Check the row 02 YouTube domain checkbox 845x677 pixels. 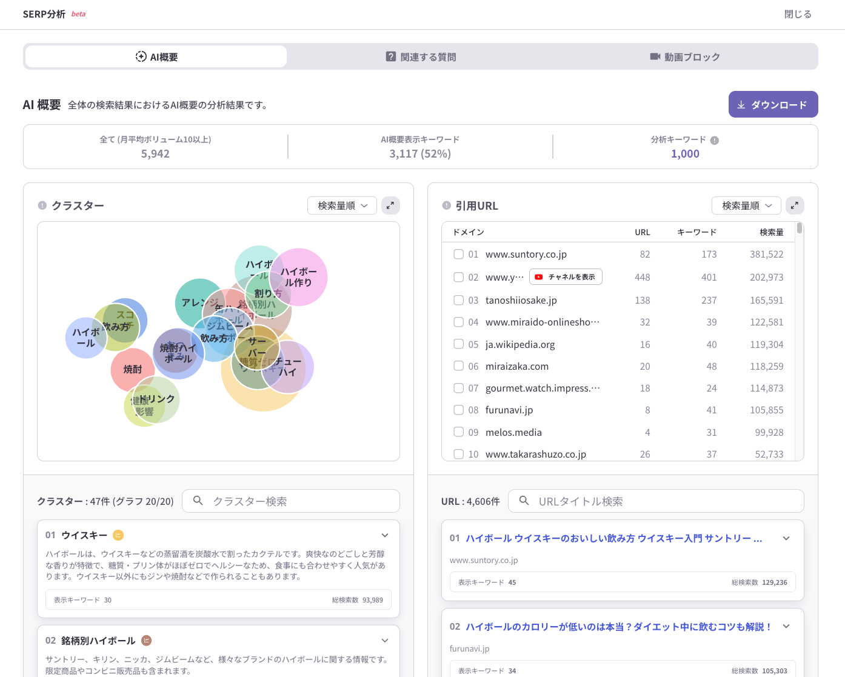(459, 277)
